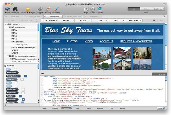Viewport: 171px width, 115px height.
Task: Click the tab overflow double-arrow icon
Action: pyautogui.click(x=164, y=16)
